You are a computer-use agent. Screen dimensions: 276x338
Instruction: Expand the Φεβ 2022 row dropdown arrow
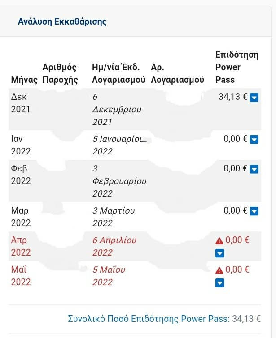(x=254, y=169)
